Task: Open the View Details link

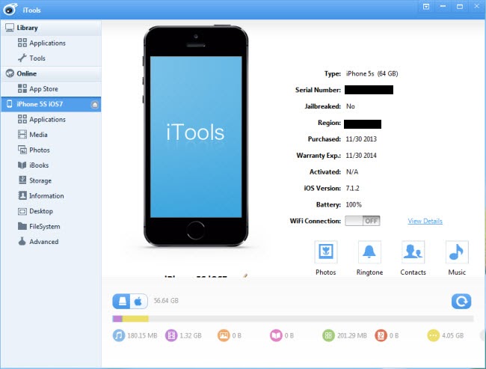Action: point(425,221)
